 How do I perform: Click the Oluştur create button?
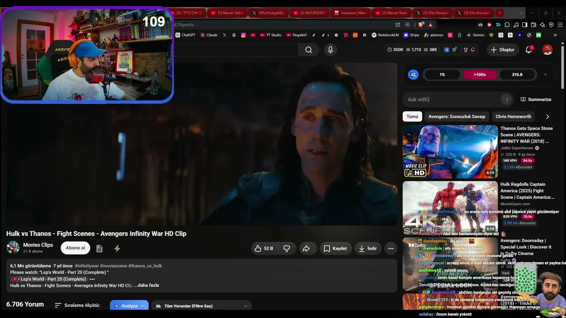point(503,50)
